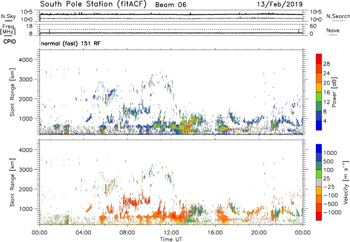Screen dimensions: 350x242
Task: Click the "08:00" time tick label
Action: 127,233
